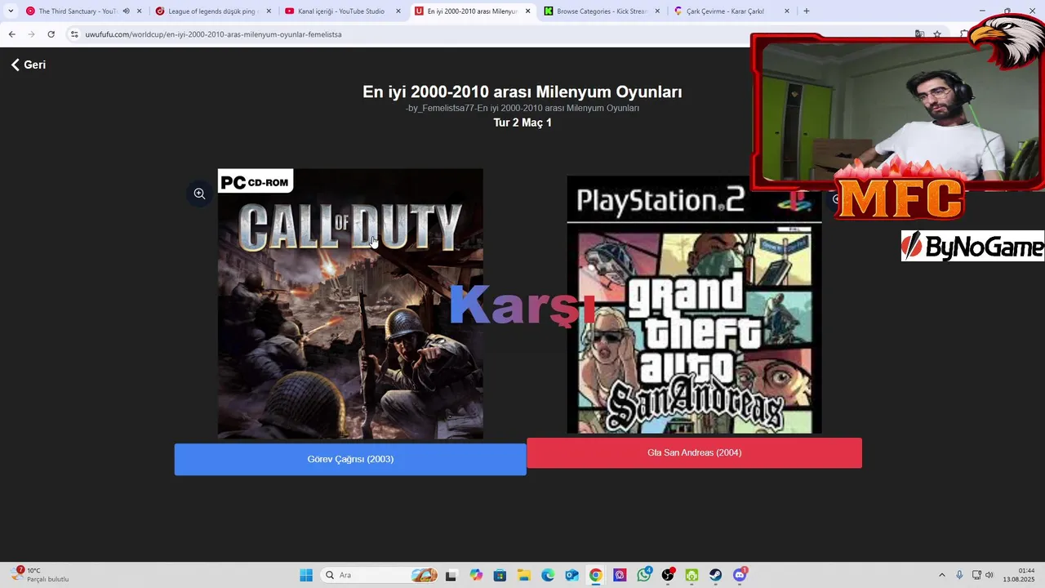
Task: Open the Windows Start menu
Action: [x=306, y=575]
